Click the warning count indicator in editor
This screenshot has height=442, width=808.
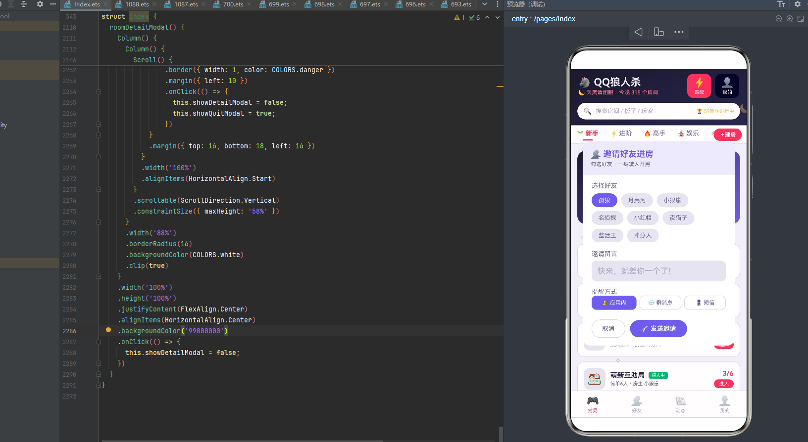[x=459, y=17]
